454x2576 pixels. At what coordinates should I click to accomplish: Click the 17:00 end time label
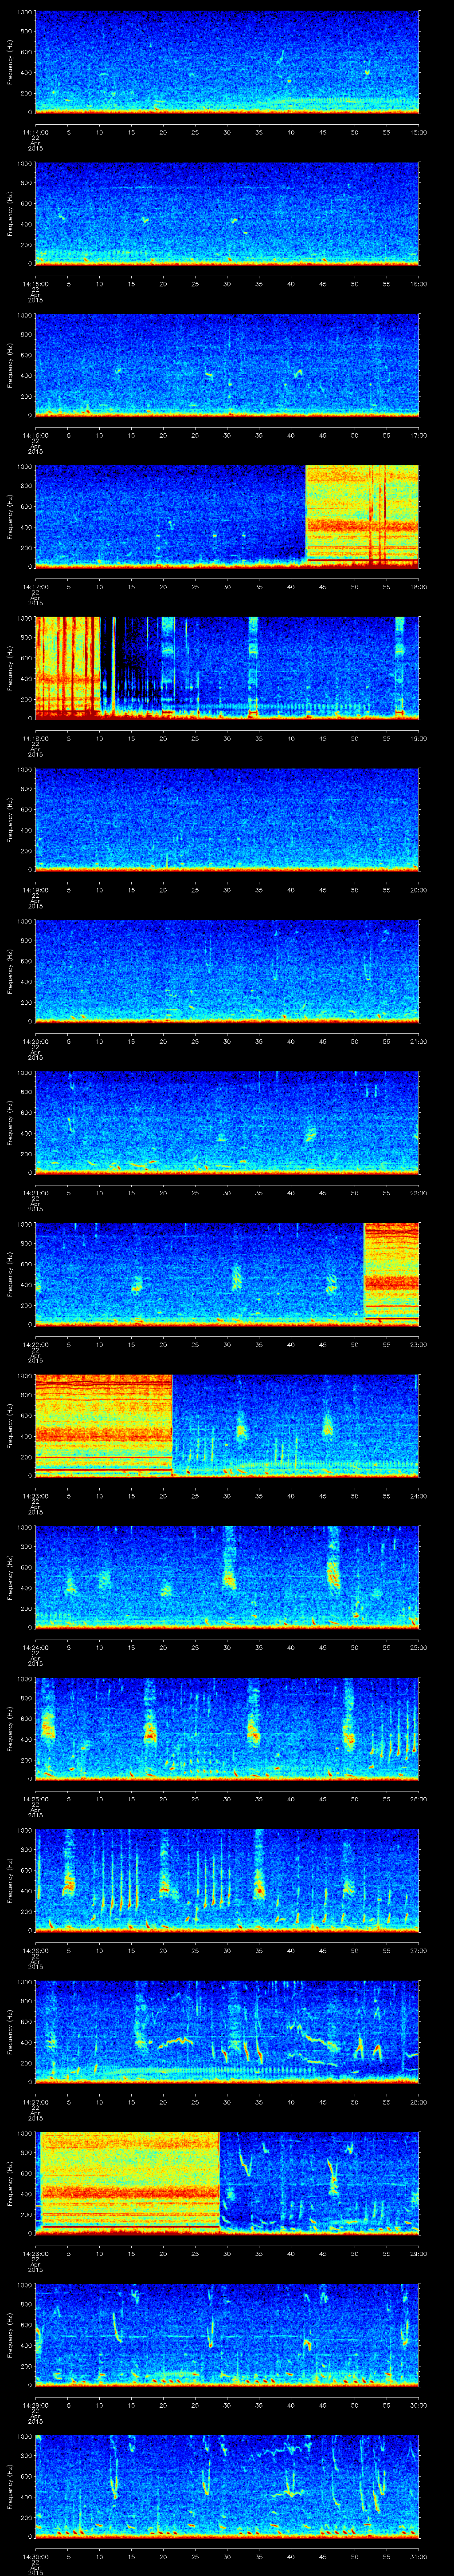[x=419, y=435]
